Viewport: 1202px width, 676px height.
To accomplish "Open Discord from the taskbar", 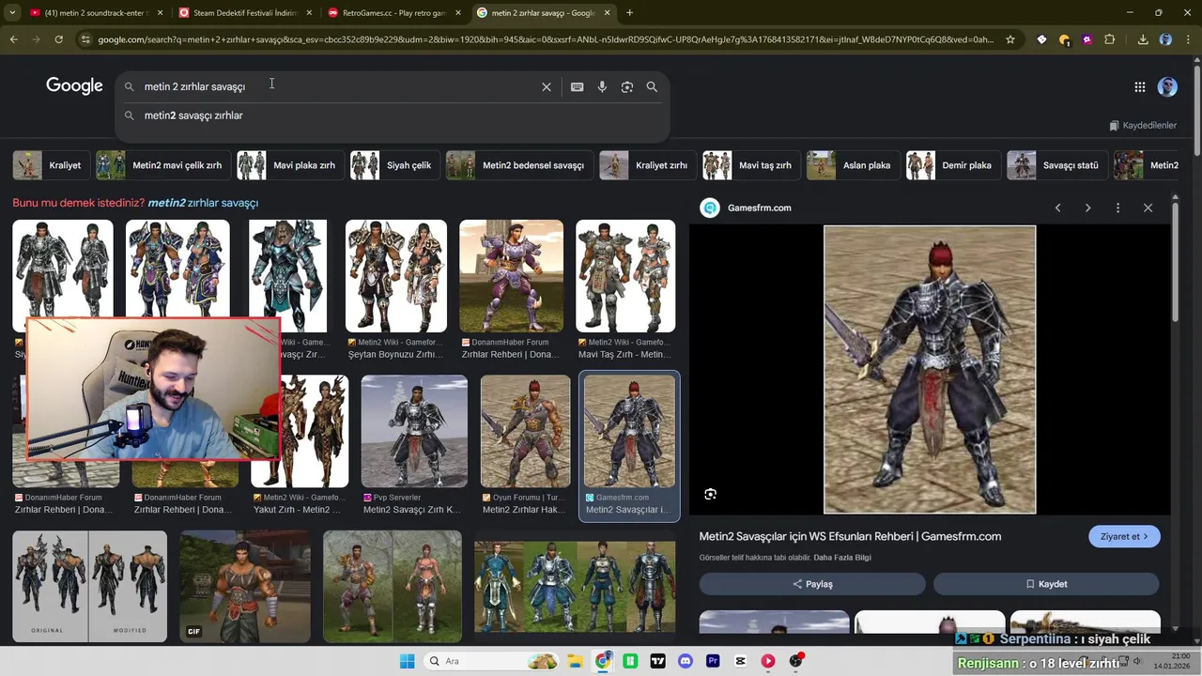I will [685, 661].
